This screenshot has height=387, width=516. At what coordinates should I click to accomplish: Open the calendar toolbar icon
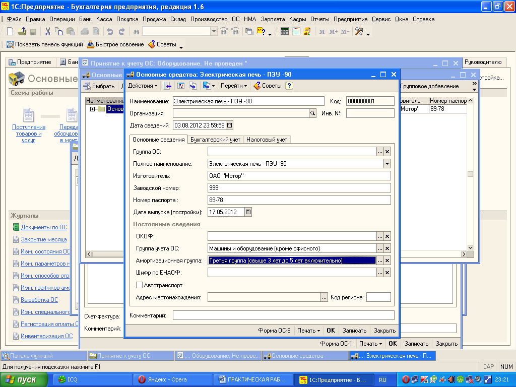pyautogui.click(x=296, y=32)
